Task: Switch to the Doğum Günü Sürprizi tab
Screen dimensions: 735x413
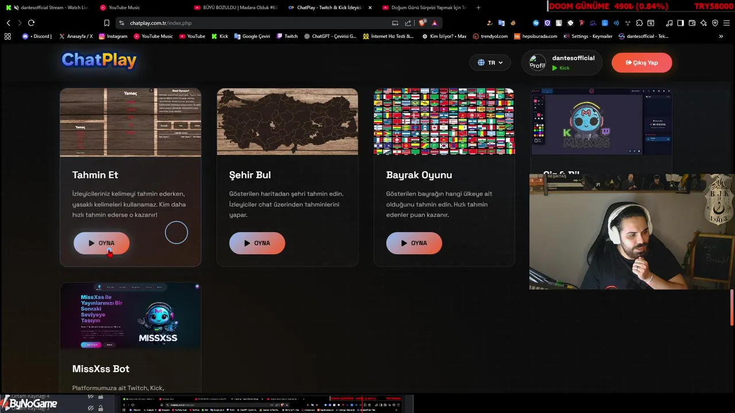Action: click(x=423, y=7)
